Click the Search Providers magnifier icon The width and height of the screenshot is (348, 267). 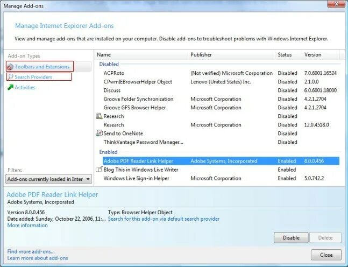pyautogui.click(x=10, y=77)
